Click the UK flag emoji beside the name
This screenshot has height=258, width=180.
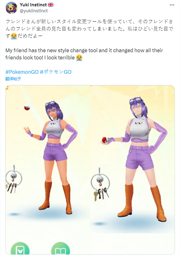(51, 5)
